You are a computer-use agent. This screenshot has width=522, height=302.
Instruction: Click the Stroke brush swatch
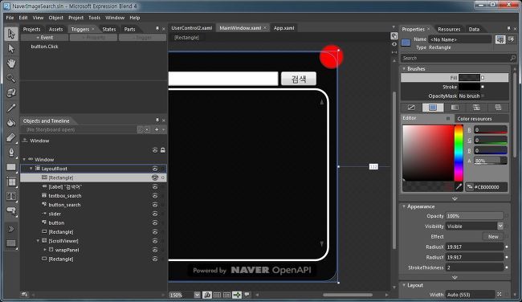pyautogui.click(x=469, y=87)
